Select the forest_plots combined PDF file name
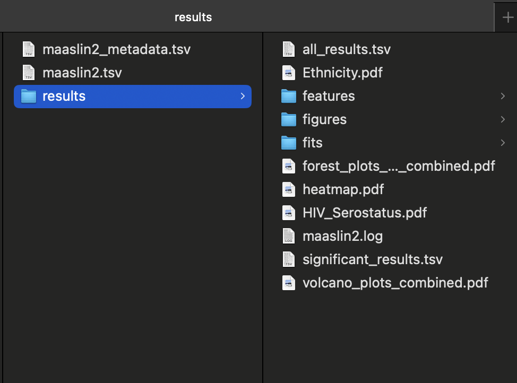 click(398, 166)
